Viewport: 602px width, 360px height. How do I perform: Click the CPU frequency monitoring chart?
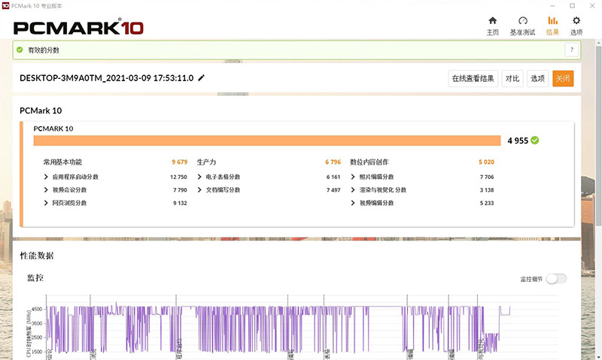[292, 327]
